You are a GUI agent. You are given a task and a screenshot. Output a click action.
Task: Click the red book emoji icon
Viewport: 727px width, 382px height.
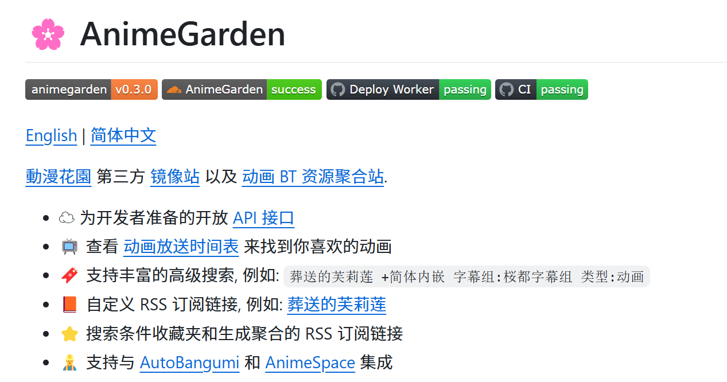(69, 305)
